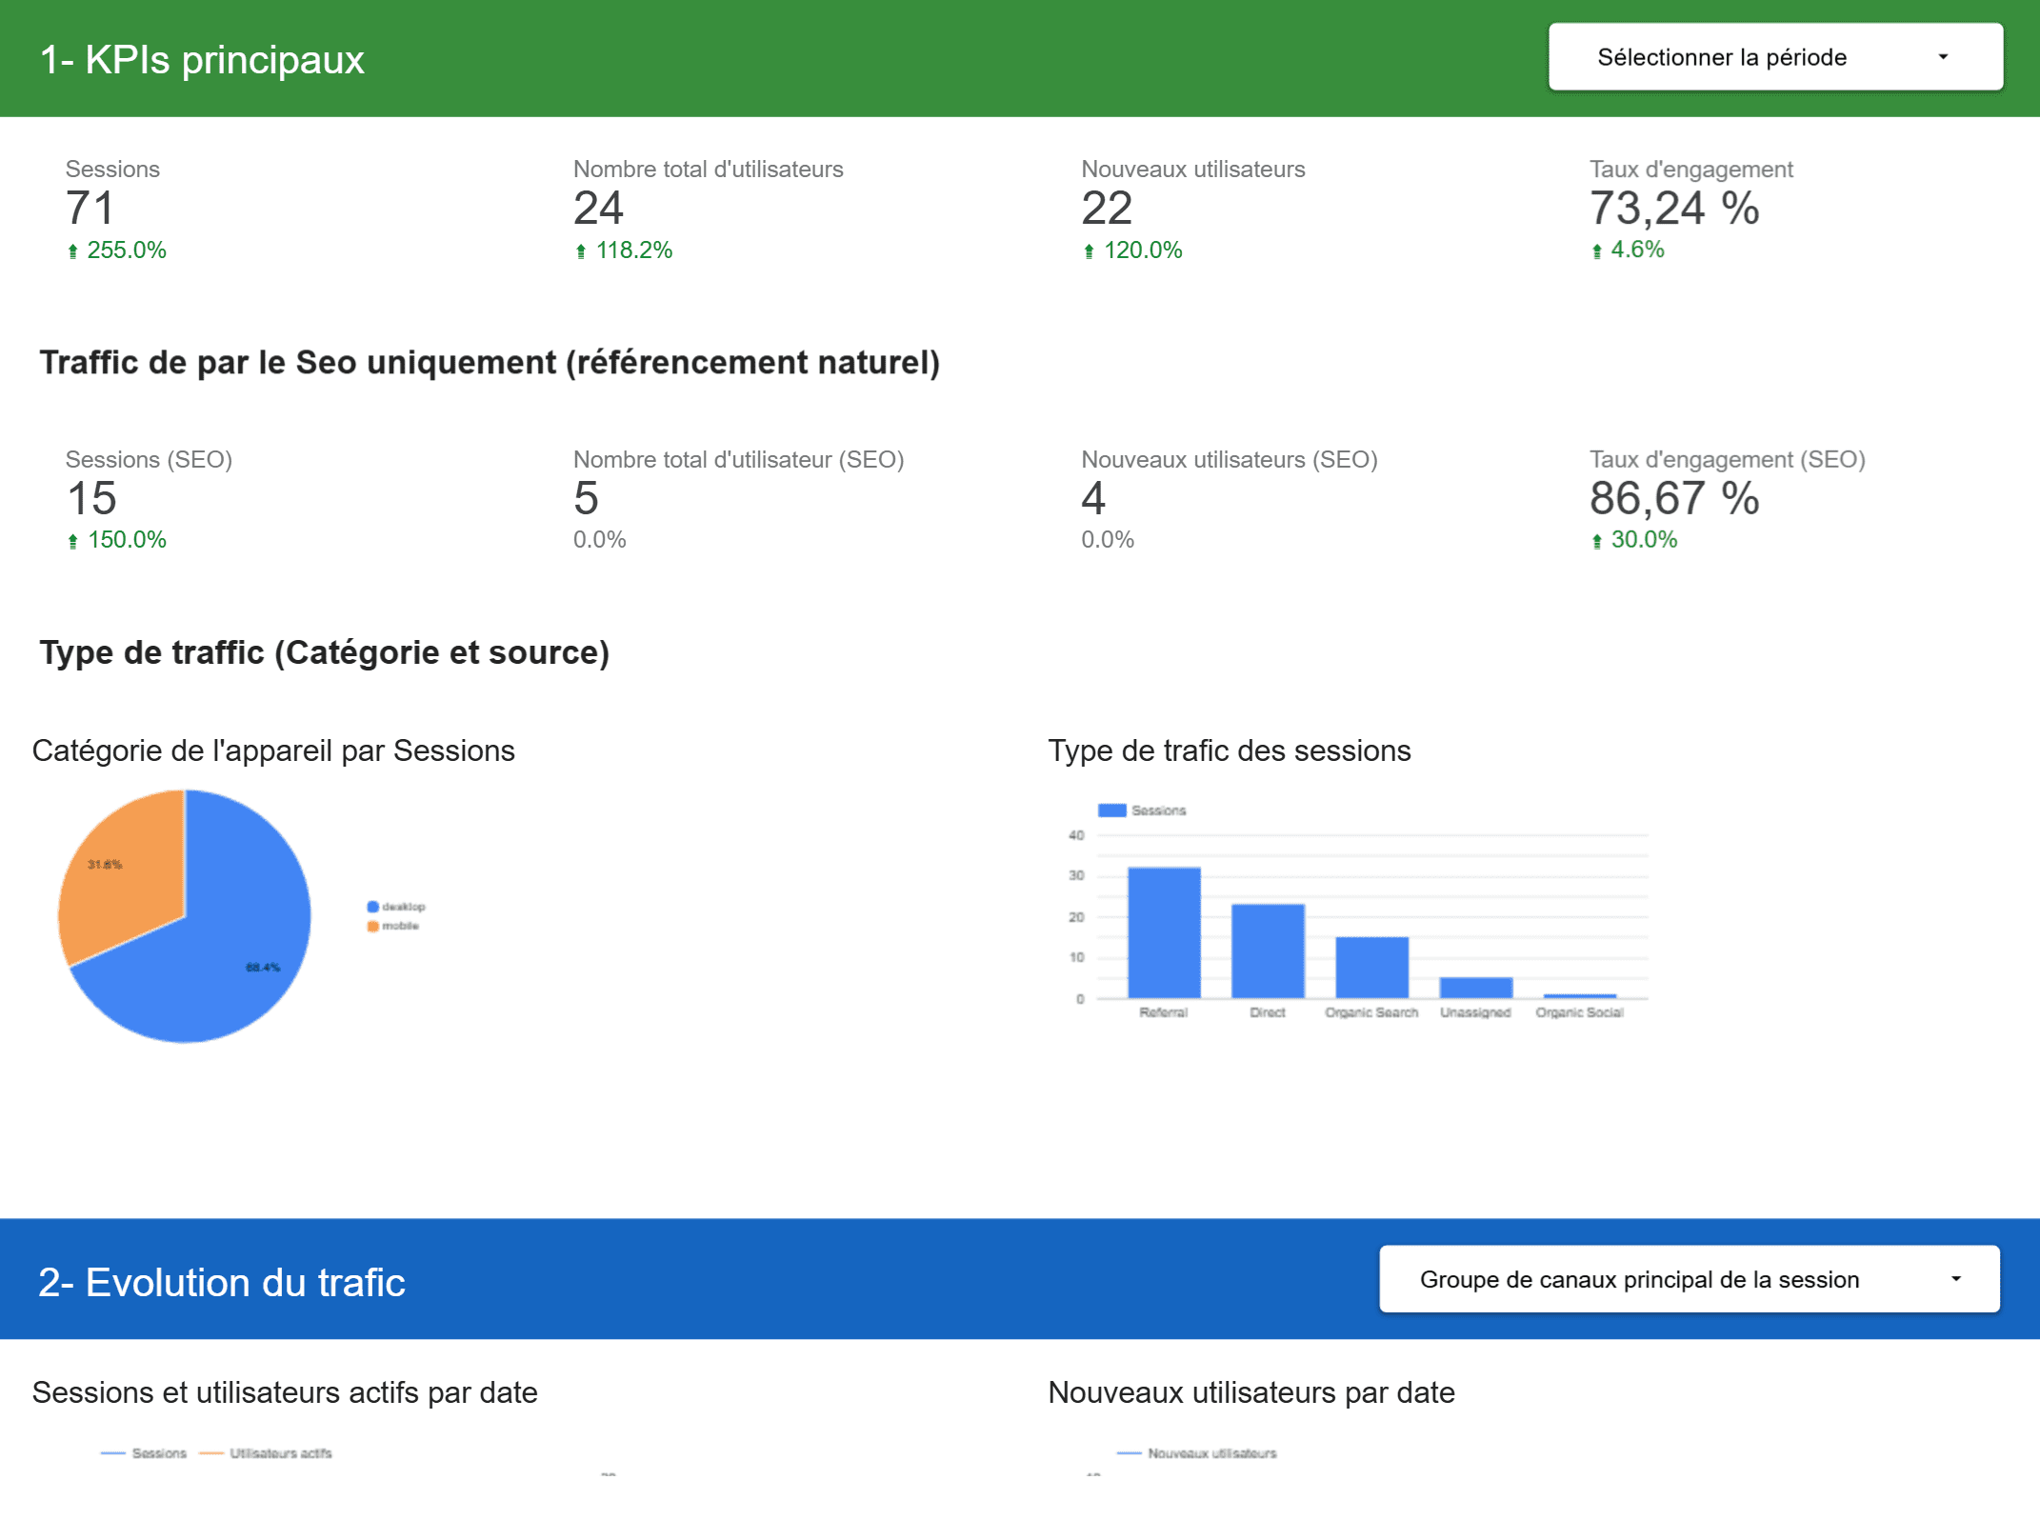The width and height of the screenshot is (2040, 1520).
Task: Click the orange mobile legend dot
Action: pyautogui.click(x=373, y=926)
